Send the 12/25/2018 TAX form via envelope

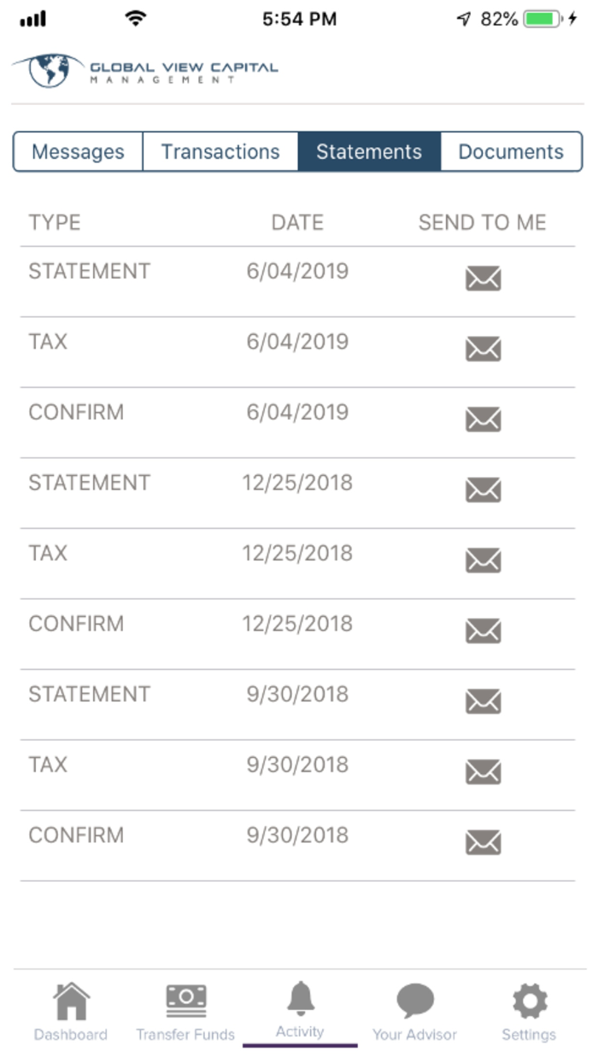(x=483, y=561)
